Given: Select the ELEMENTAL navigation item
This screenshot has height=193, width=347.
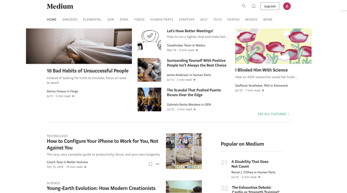Looking at the screenshot, I should point(92,19).
